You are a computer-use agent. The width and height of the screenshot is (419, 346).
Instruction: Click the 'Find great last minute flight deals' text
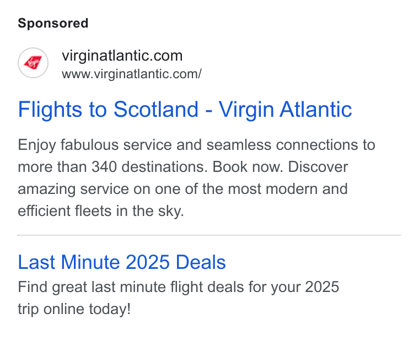(x=131, y=287)
